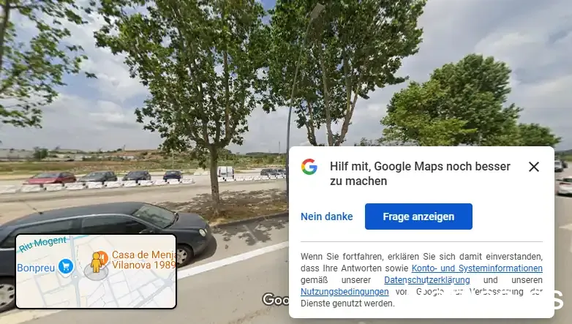Click the dialog heading Hilf mit text

point(420,173)
